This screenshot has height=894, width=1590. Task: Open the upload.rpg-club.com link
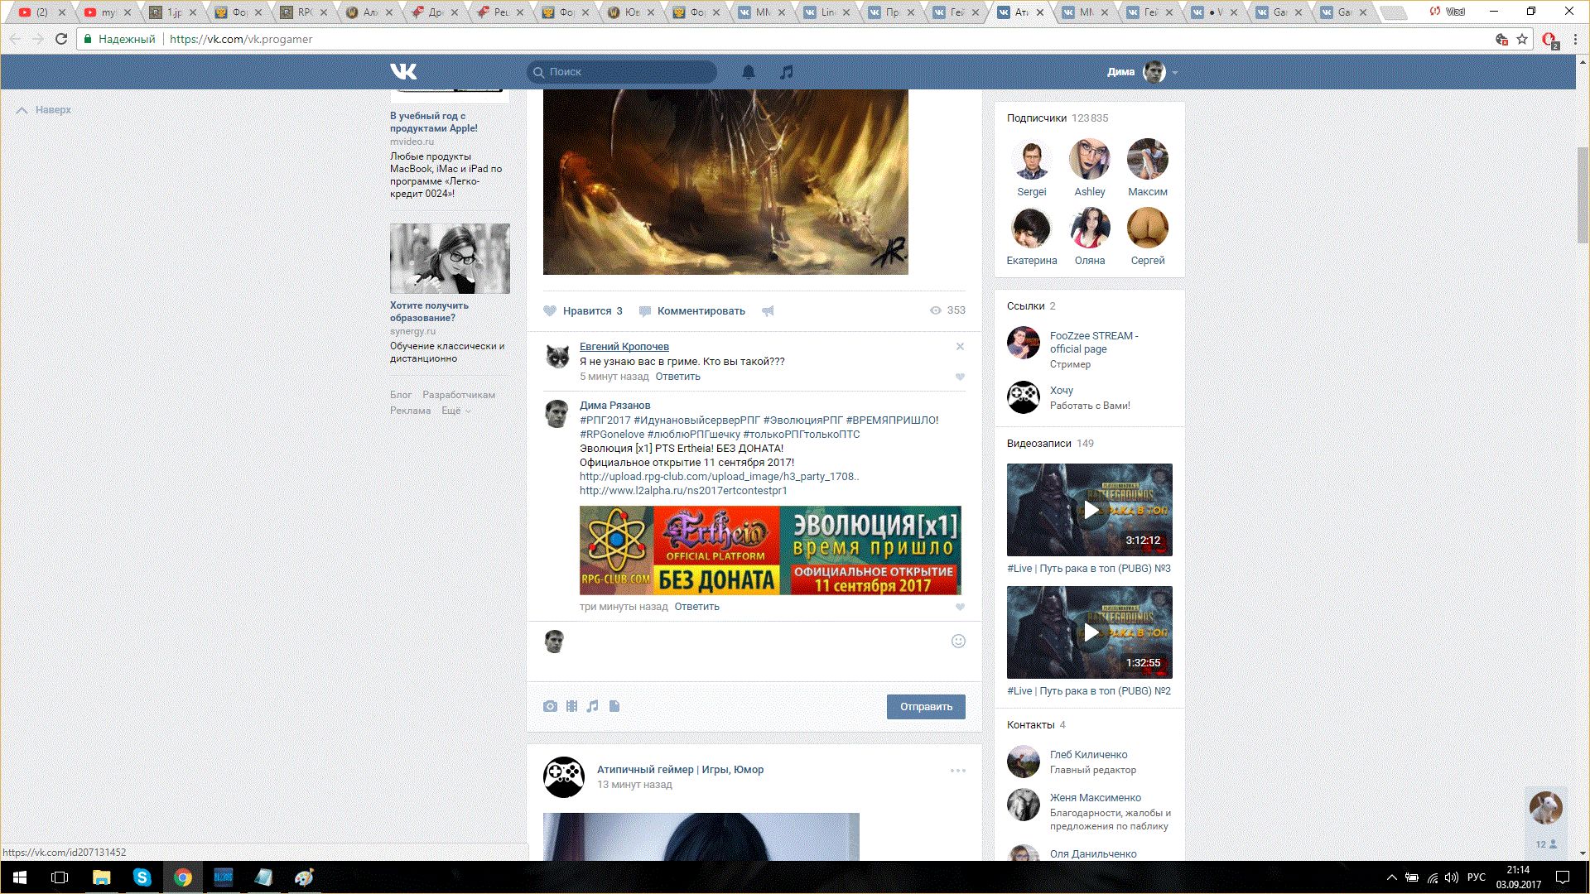pos(719,477)
